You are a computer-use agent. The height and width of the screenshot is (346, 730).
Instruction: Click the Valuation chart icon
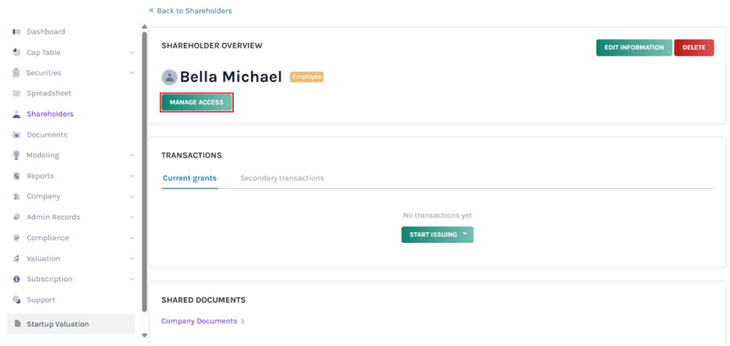click(x=16, y=259)
